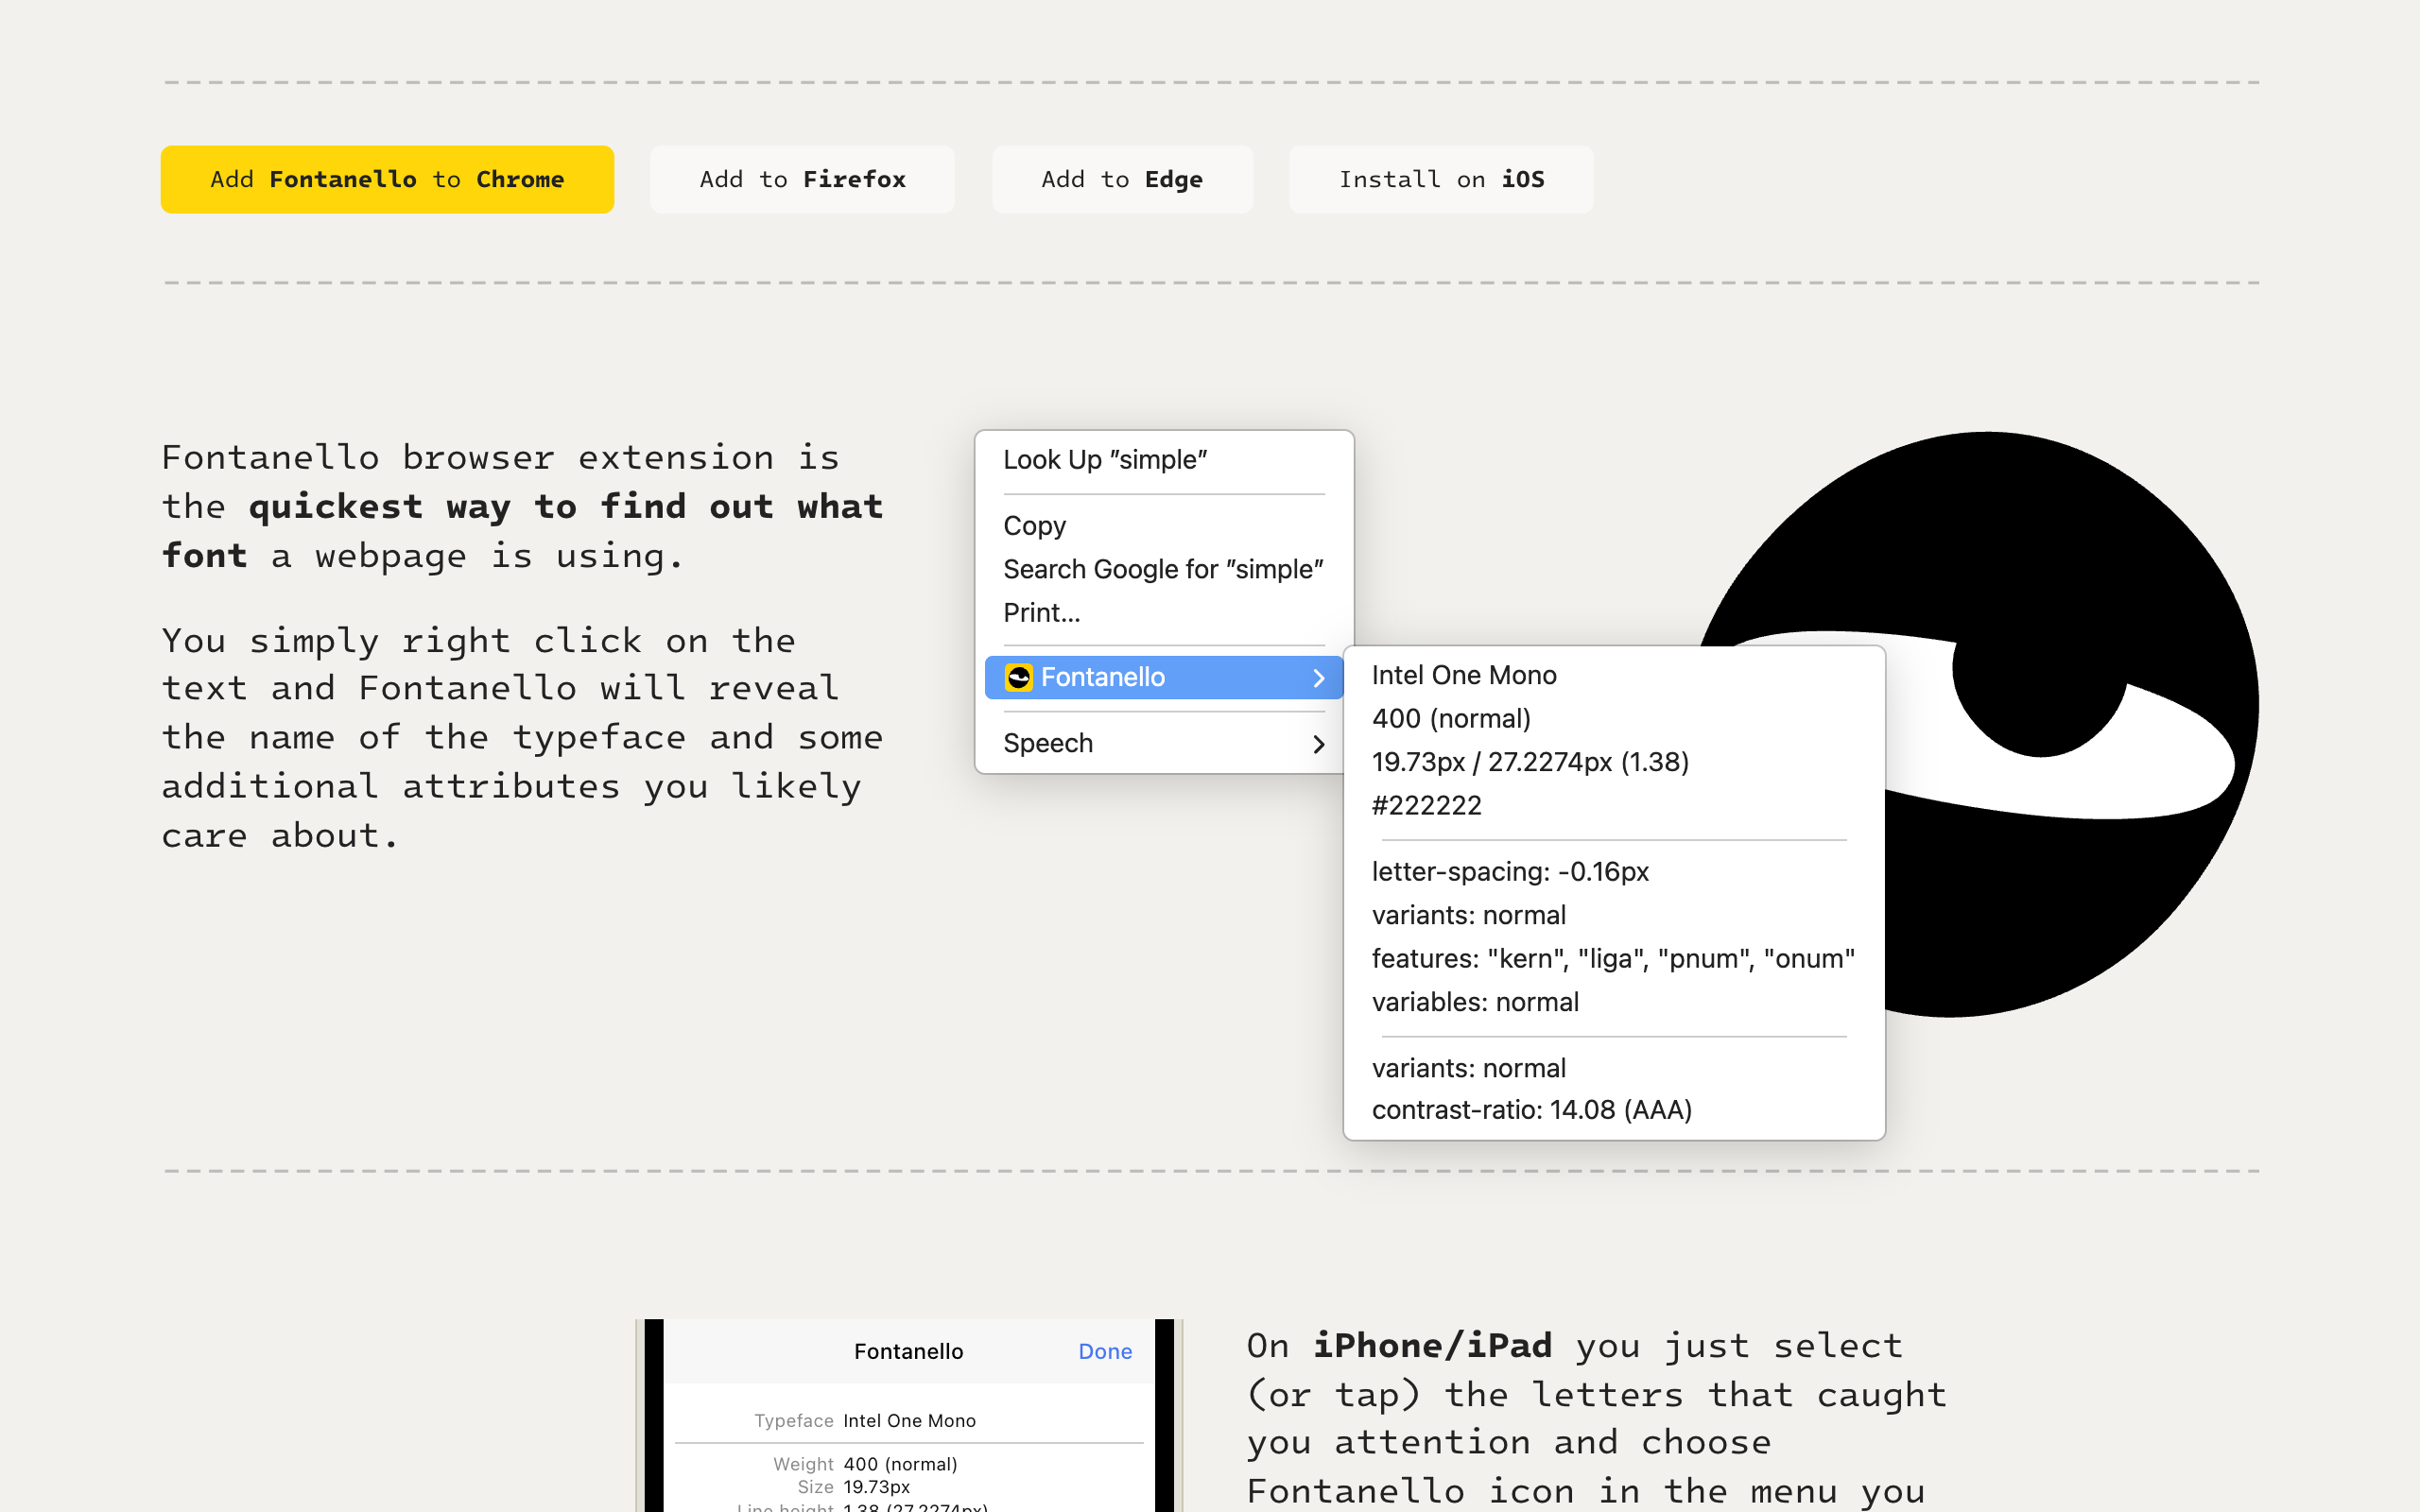Click the Add to Edge button
This screenshot has height=1512, width=2420.
tap(1122, 179)
